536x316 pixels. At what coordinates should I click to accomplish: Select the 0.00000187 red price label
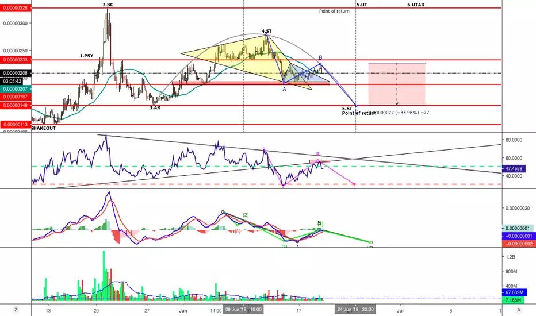(16, 97)
